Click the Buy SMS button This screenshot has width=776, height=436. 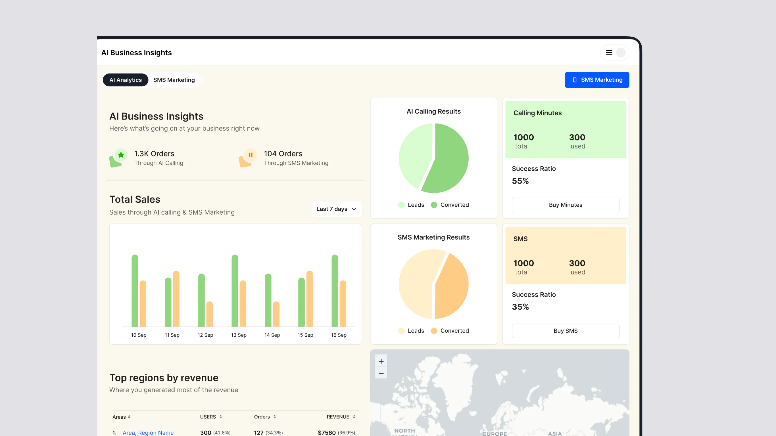(566, 331)
